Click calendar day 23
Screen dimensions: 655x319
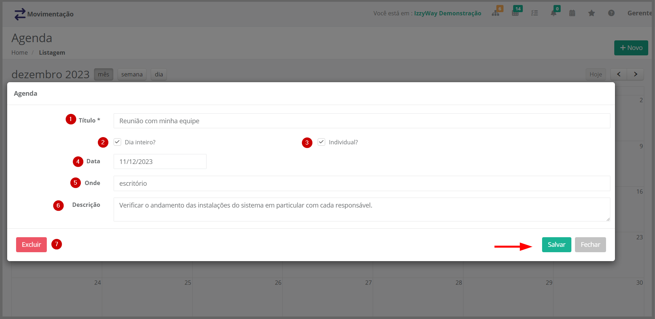(x=640, y=237)
